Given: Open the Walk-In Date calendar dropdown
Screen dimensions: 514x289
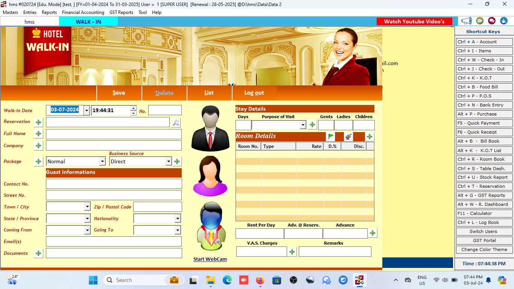Looking at the screenshot, I should tap(87, 110).
